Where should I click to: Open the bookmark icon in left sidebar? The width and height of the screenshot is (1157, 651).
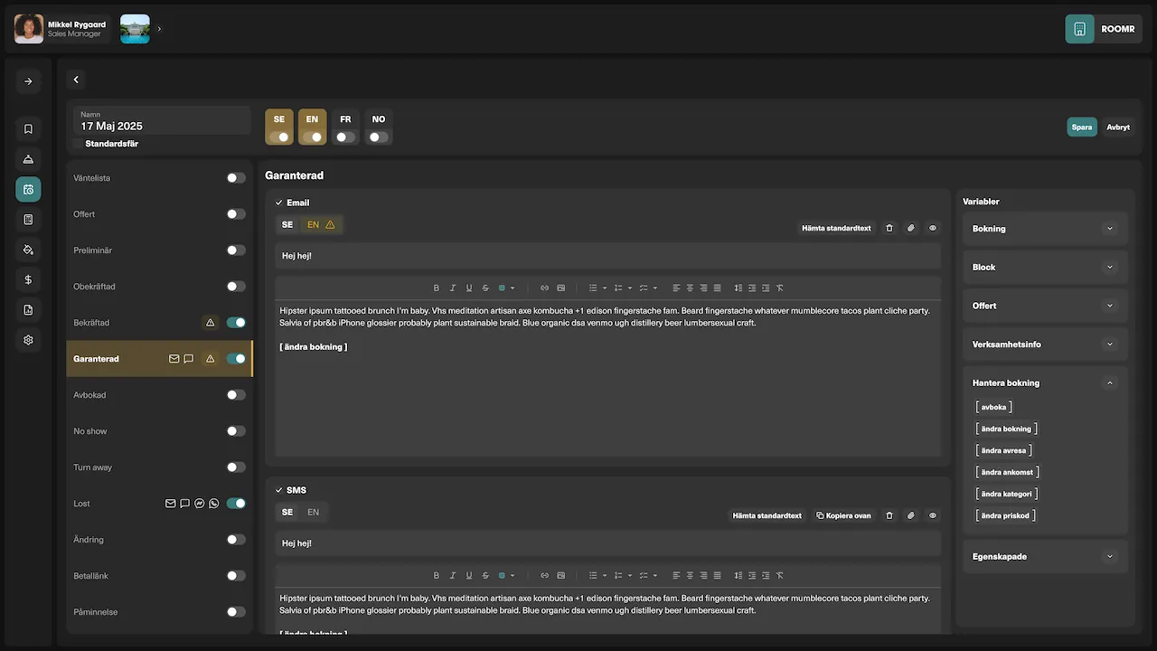[x=28, y=129]
